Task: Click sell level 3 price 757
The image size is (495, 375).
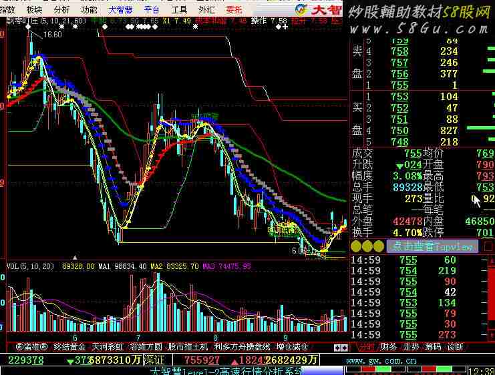Action: click(x=400, y=63)
